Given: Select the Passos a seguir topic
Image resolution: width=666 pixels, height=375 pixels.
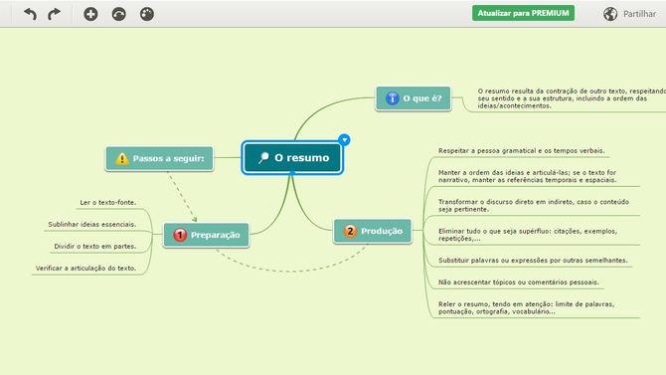Looking at the screenshot, I should pos(159,158).
